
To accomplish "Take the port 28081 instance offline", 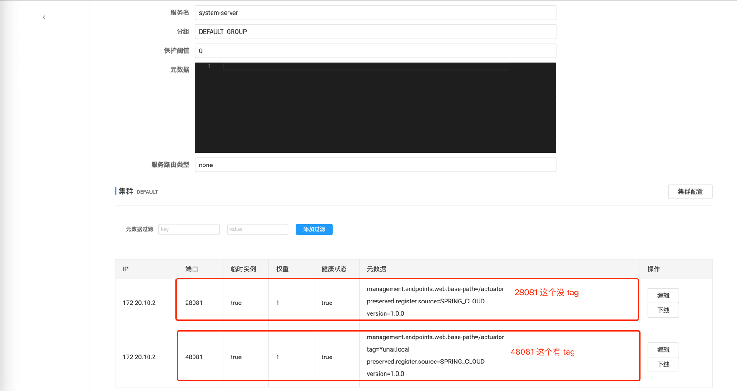I will point(663,310).
